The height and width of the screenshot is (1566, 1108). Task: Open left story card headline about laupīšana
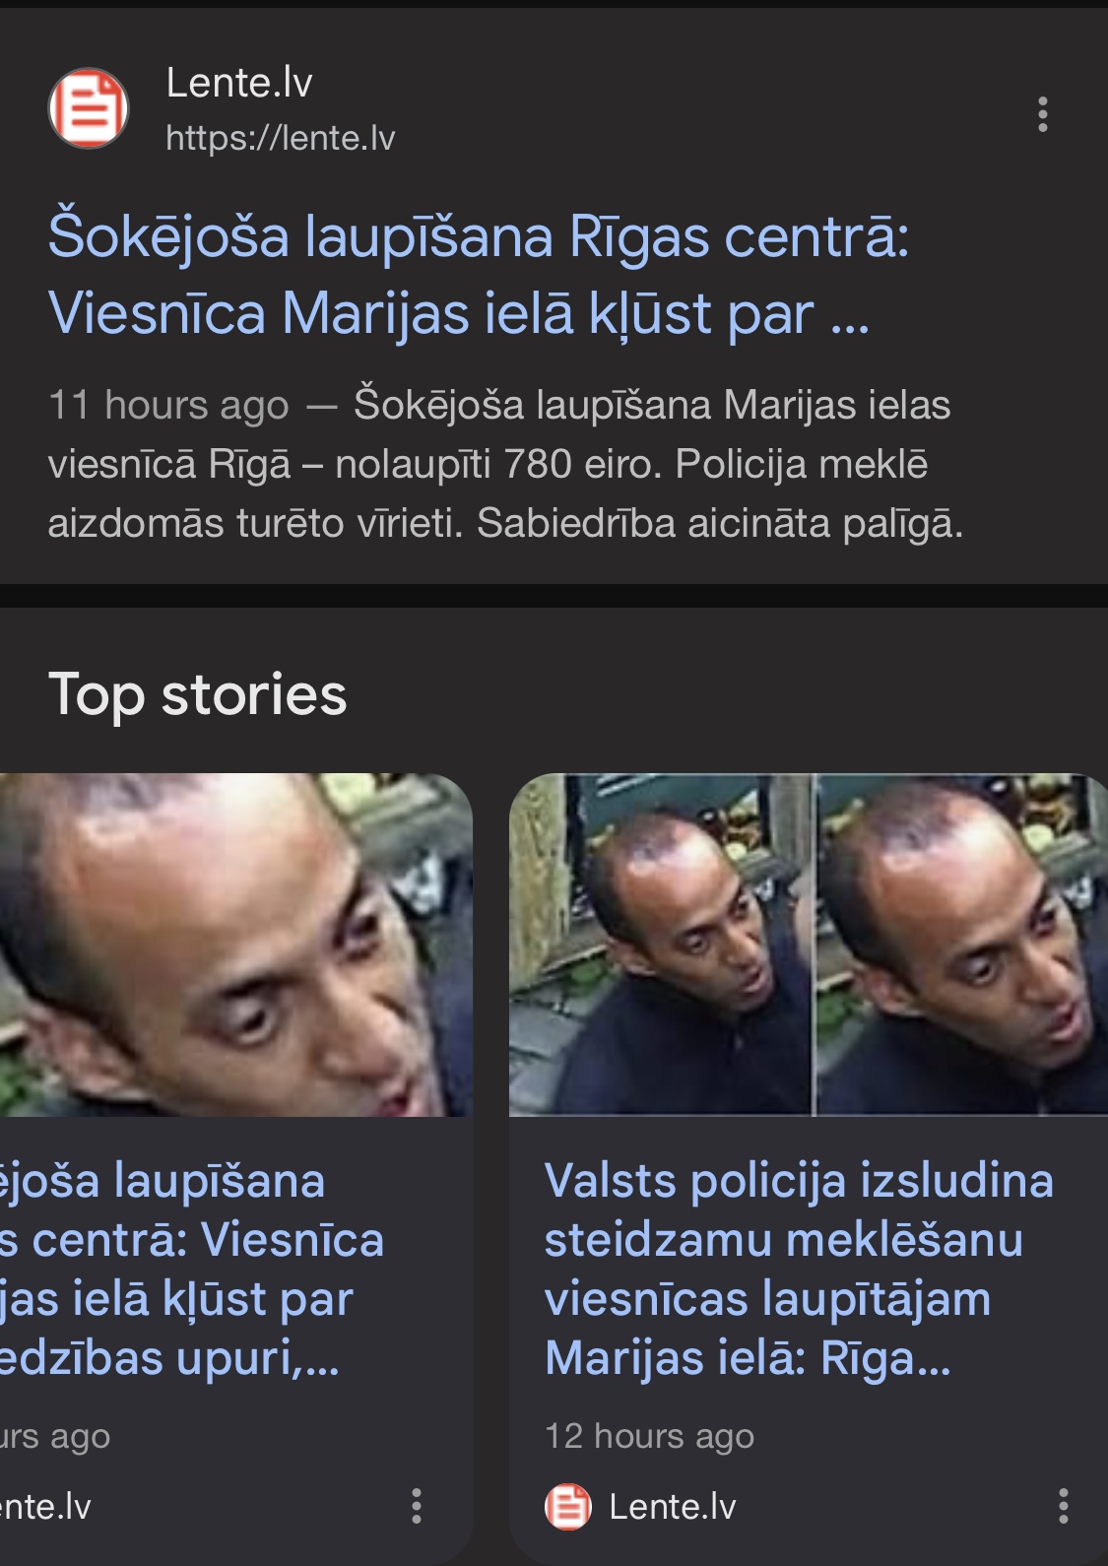coord(192,1269)
